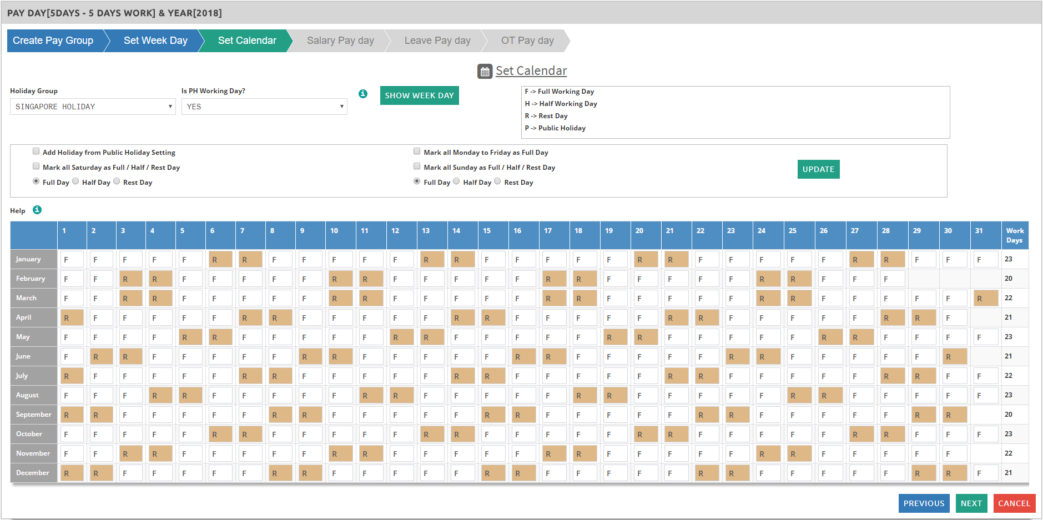Click the January 6 rest day cell
This screenshot has width=1043, height=520.
click(220, 259)
